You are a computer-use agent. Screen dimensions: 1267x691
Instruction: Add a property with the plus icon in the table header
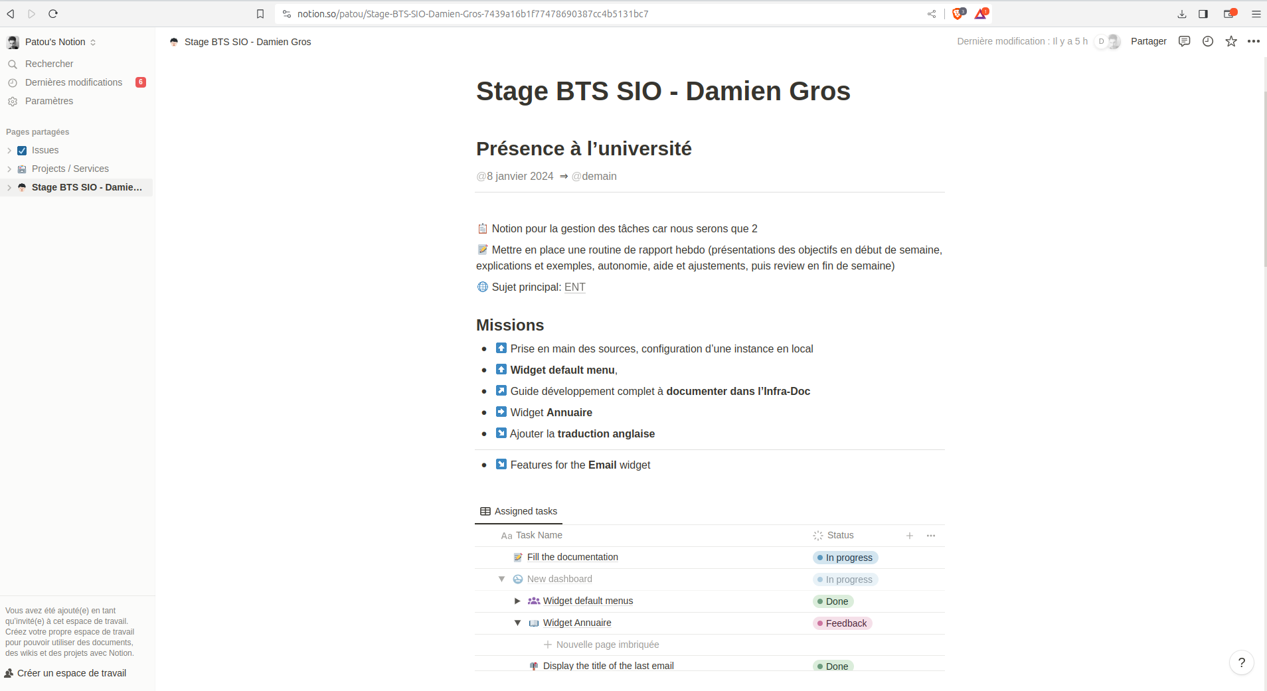[910, 536]
